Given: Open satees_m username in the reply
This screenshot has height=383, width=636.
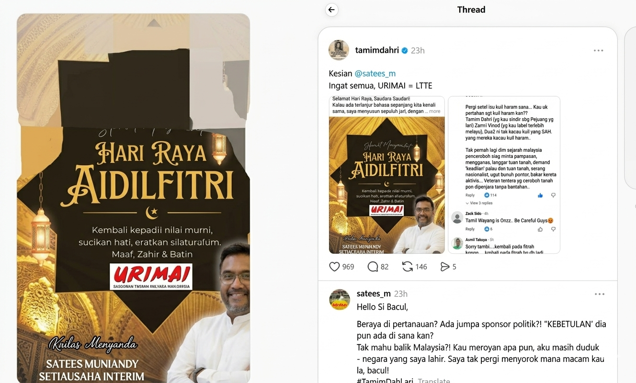Looking at the screenshot, I should [x=374, y=293].
